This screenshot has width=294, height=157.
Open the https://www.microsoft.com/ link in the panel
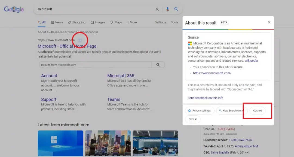tap(212, 73)
